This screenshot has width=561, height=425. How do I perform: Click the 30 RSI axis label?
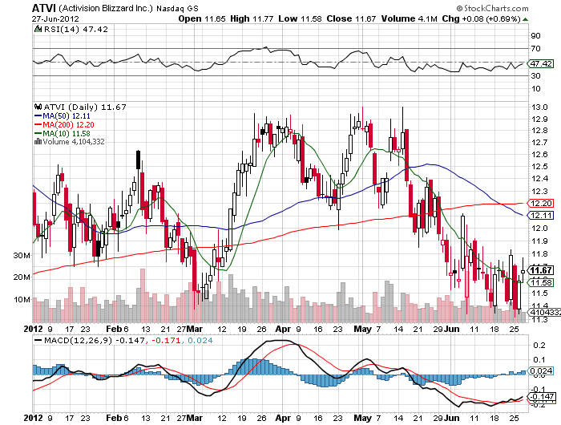[x=535, y=75]
